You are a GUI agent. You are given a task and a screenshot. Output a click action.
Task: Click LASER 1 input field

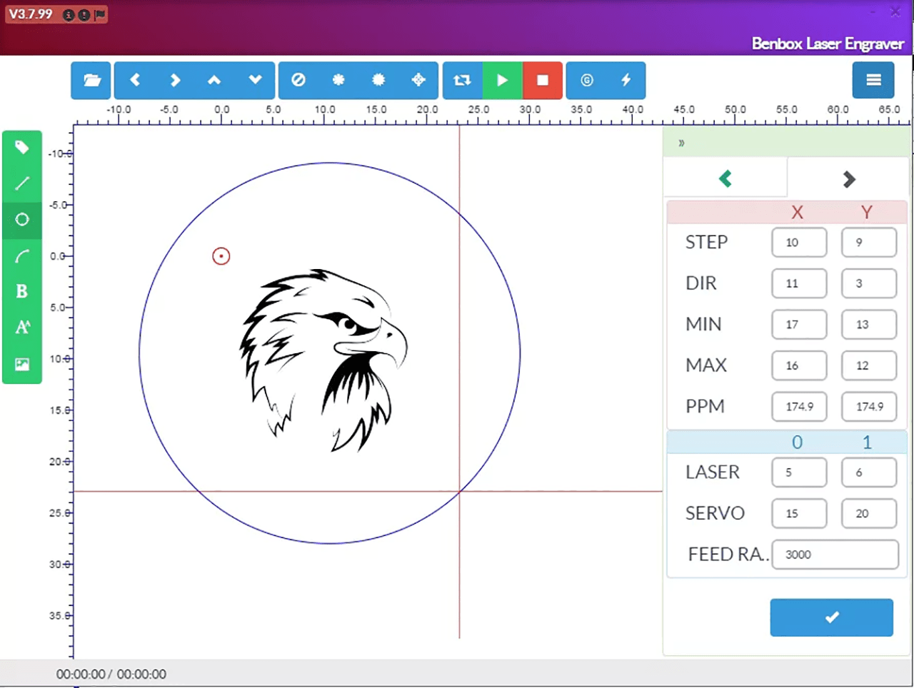pos(869,472)
